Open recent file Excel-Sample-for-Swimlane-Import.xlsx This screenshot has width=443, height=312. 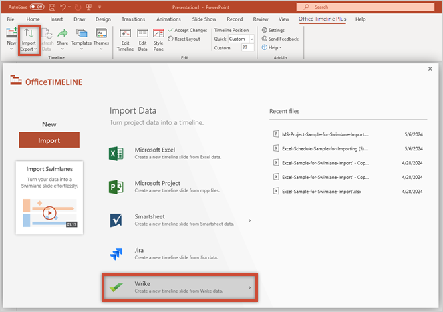[x=348, y=191]
